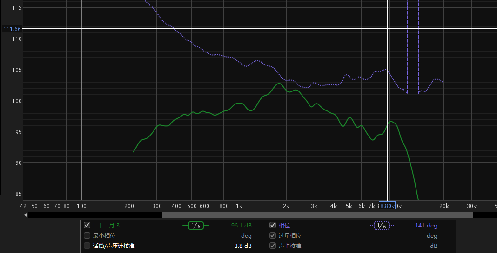Click the -141 deg phase readout

pyautogui.click(x=425, y=226)
